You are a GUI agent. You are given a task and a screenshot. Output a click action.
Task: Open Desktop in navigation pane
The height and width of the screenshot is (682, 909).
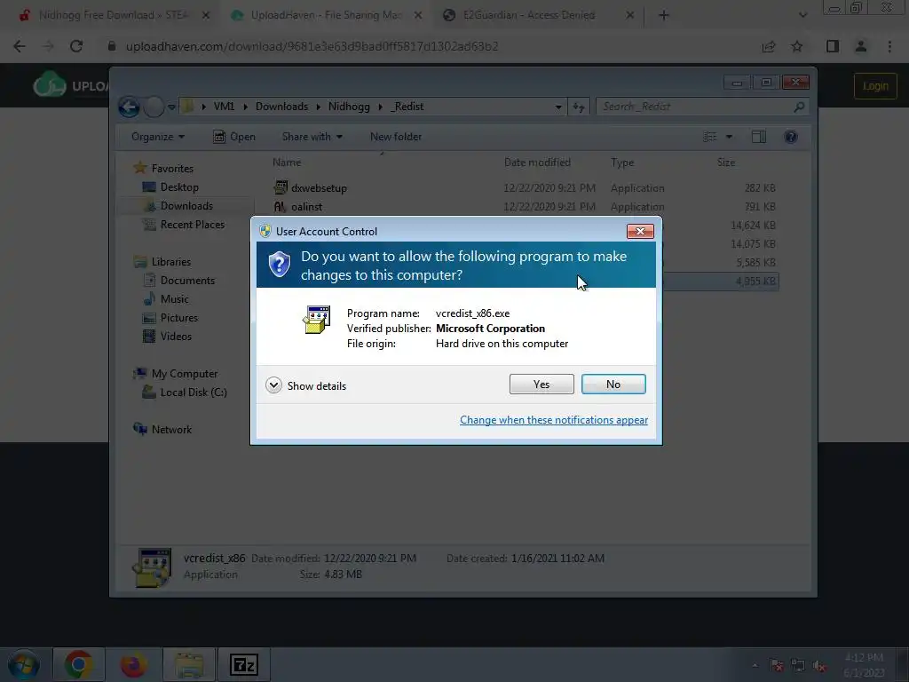point(179,186)
